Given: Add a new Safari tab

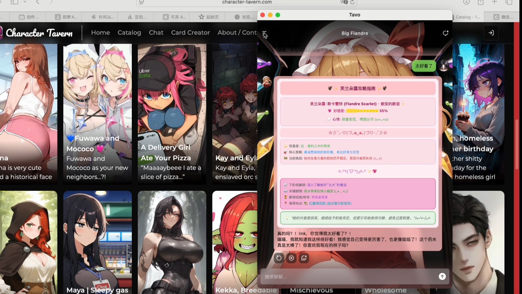Looking at the screenshot, I should 494,2.
